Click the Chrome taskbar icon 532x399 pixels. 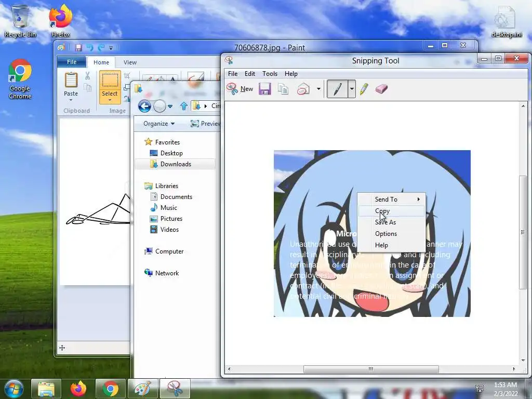point(111,389)
